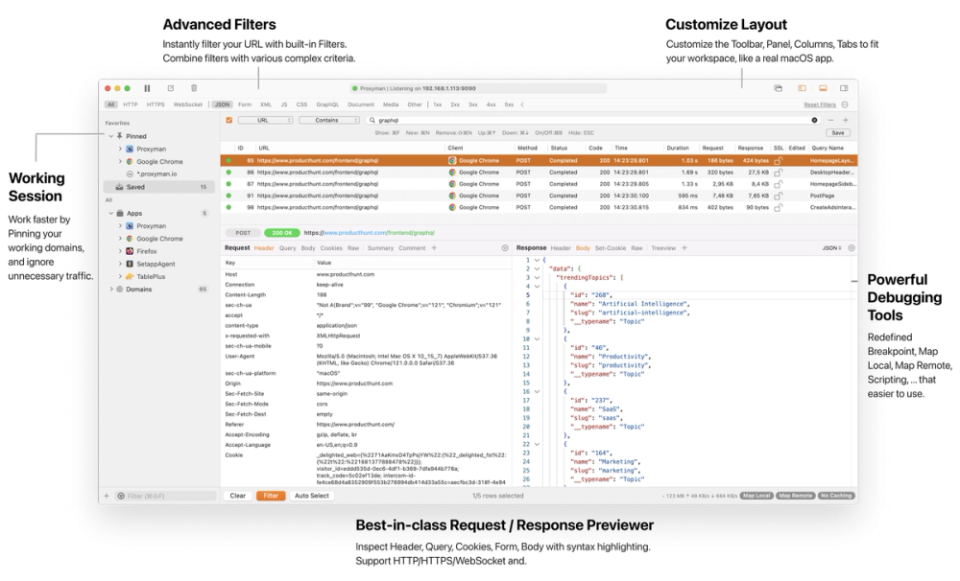The height and width of the screenshot is (581, 960).
Task: Click the Duration column header
Action: [x=677, y=148]
